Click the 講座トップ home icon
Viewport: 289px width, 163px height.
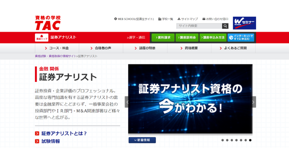[x=41, y=37]
